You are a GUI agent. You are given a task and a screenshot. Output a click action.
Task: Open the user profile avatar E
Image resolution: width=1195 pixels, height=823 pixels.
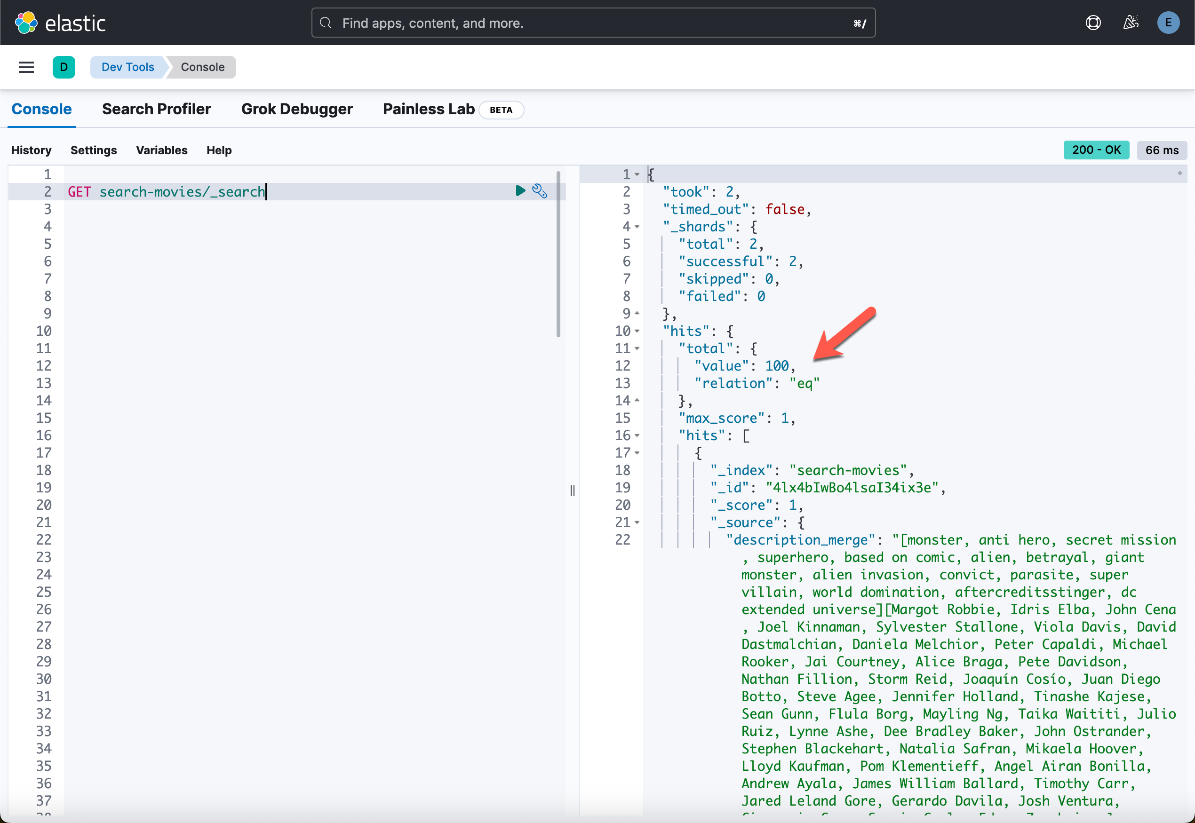[x=1168, y=22]
